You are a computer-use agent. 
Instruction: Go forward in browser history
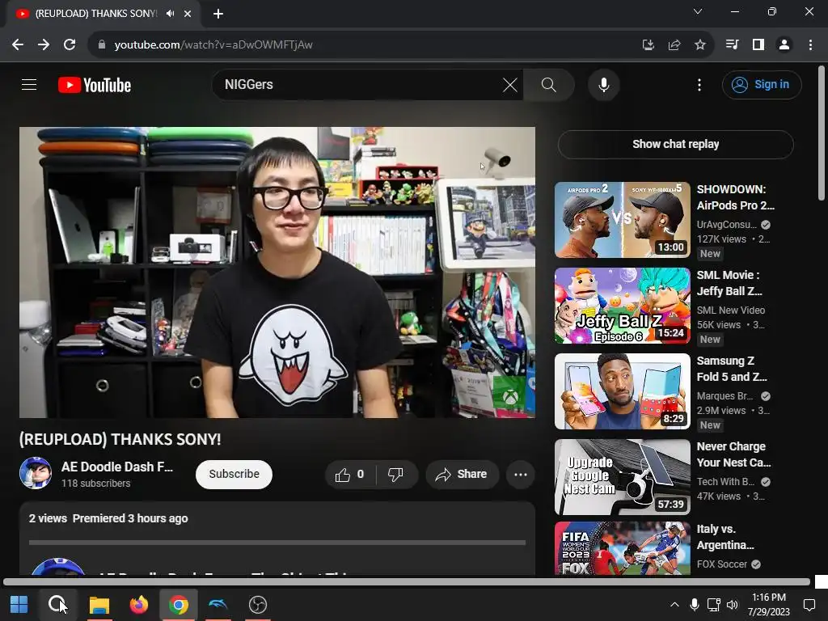click(x=44, y=45)
